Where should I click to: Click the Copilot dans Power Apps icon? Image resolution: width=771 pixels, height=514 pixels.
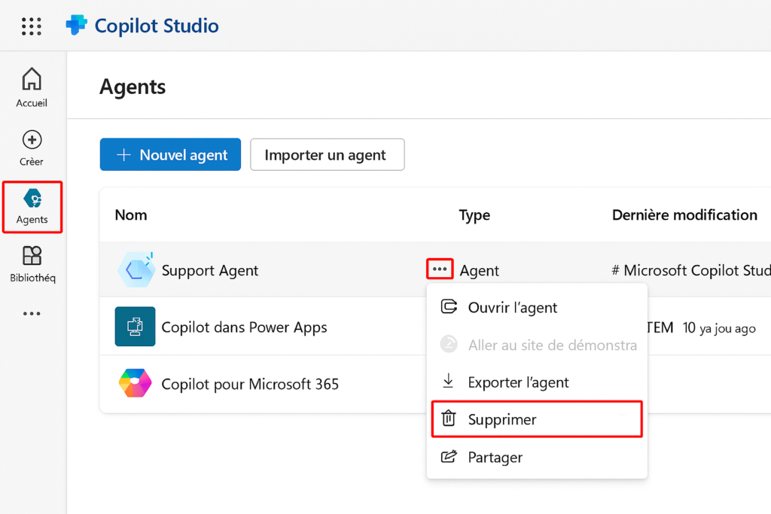tap(136, 327)
